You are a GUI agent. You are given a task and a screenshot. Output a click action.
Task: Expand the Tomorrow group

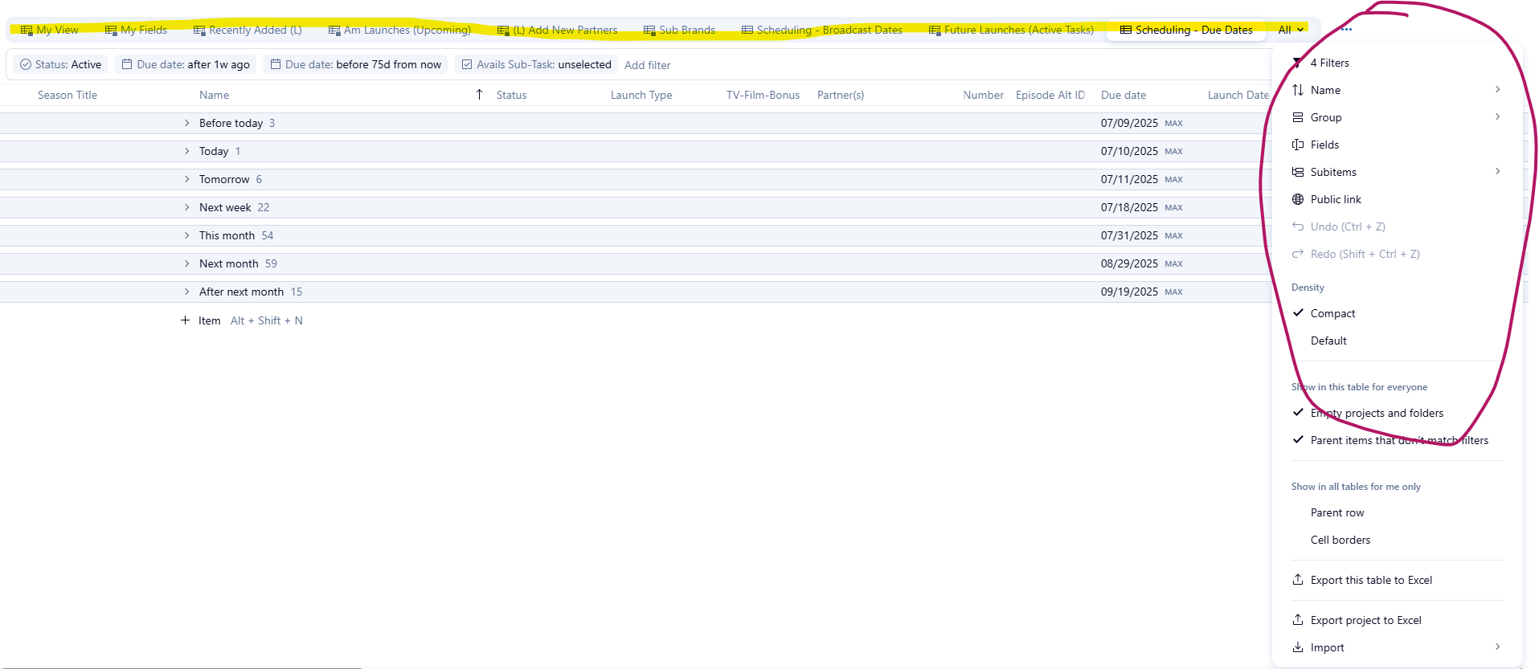coord(187,179)
